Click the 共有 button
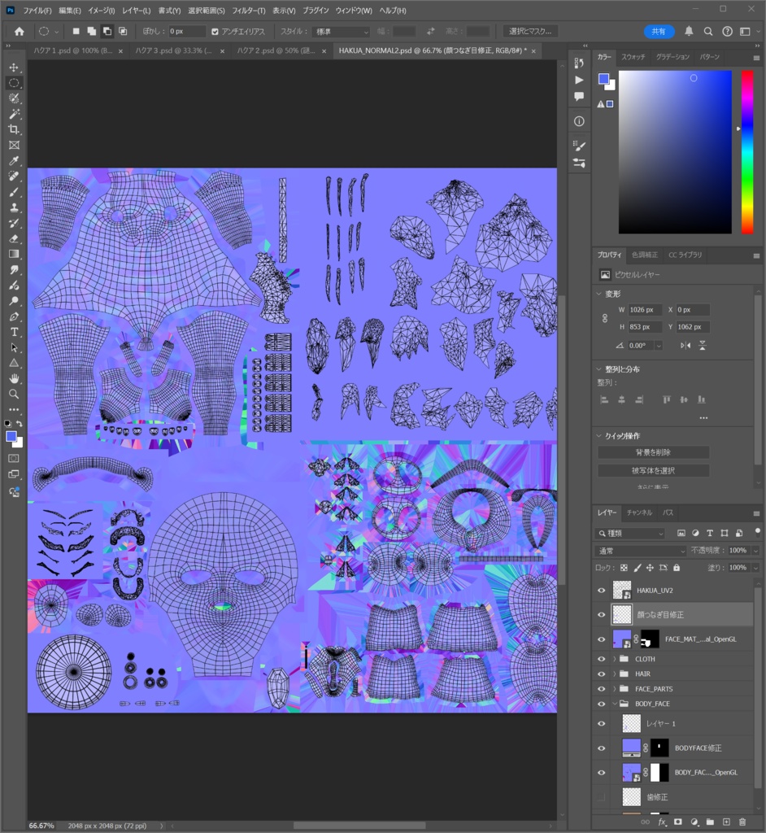Screen dimensions: 766x833 (x=659, y=32)
